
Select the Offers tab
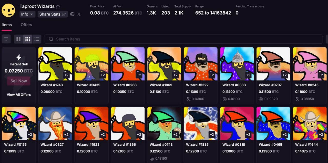[26, 25]
